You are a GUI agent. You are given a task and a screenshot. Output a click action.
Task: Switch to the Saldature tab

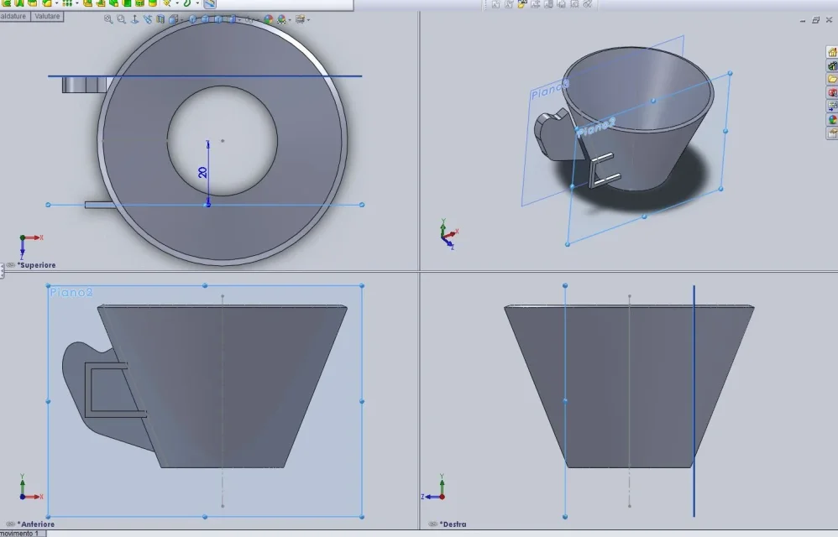(13, 16)
